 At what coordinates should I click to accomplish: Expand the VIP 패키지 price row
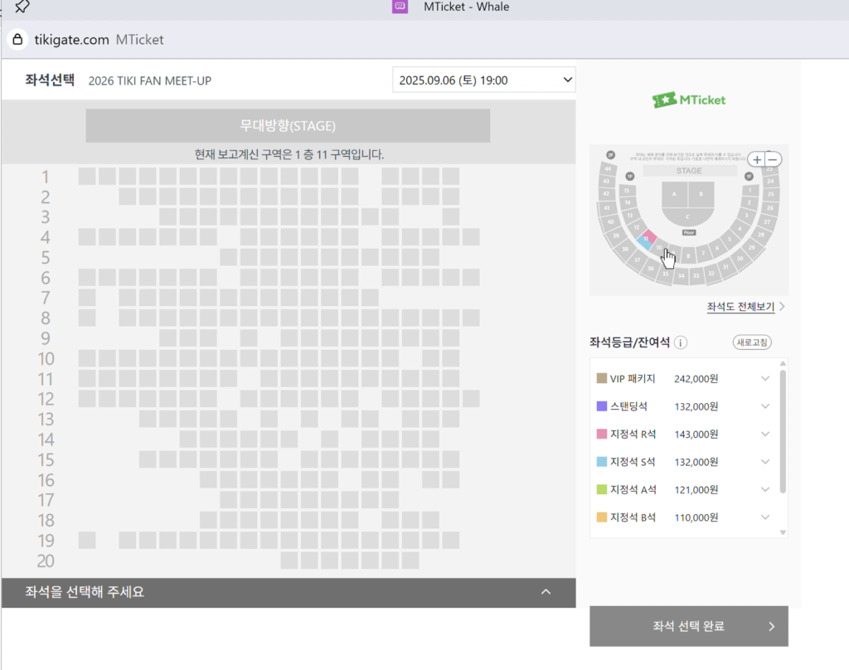pos(764,379)
